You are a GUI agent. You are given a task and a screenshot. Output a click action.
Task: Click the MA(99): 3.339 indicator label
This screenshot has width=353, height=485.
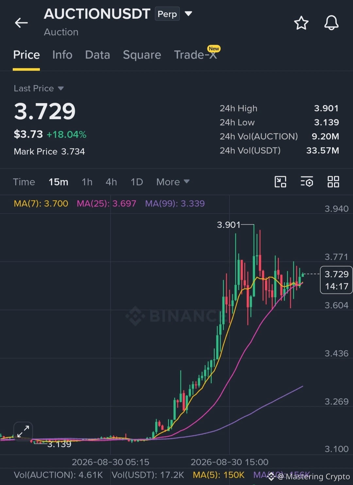coord(175,204)
